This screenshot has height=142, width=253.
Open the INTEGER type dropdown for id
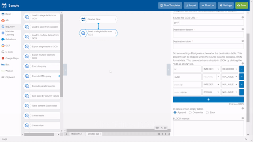(x=211, y=69)
